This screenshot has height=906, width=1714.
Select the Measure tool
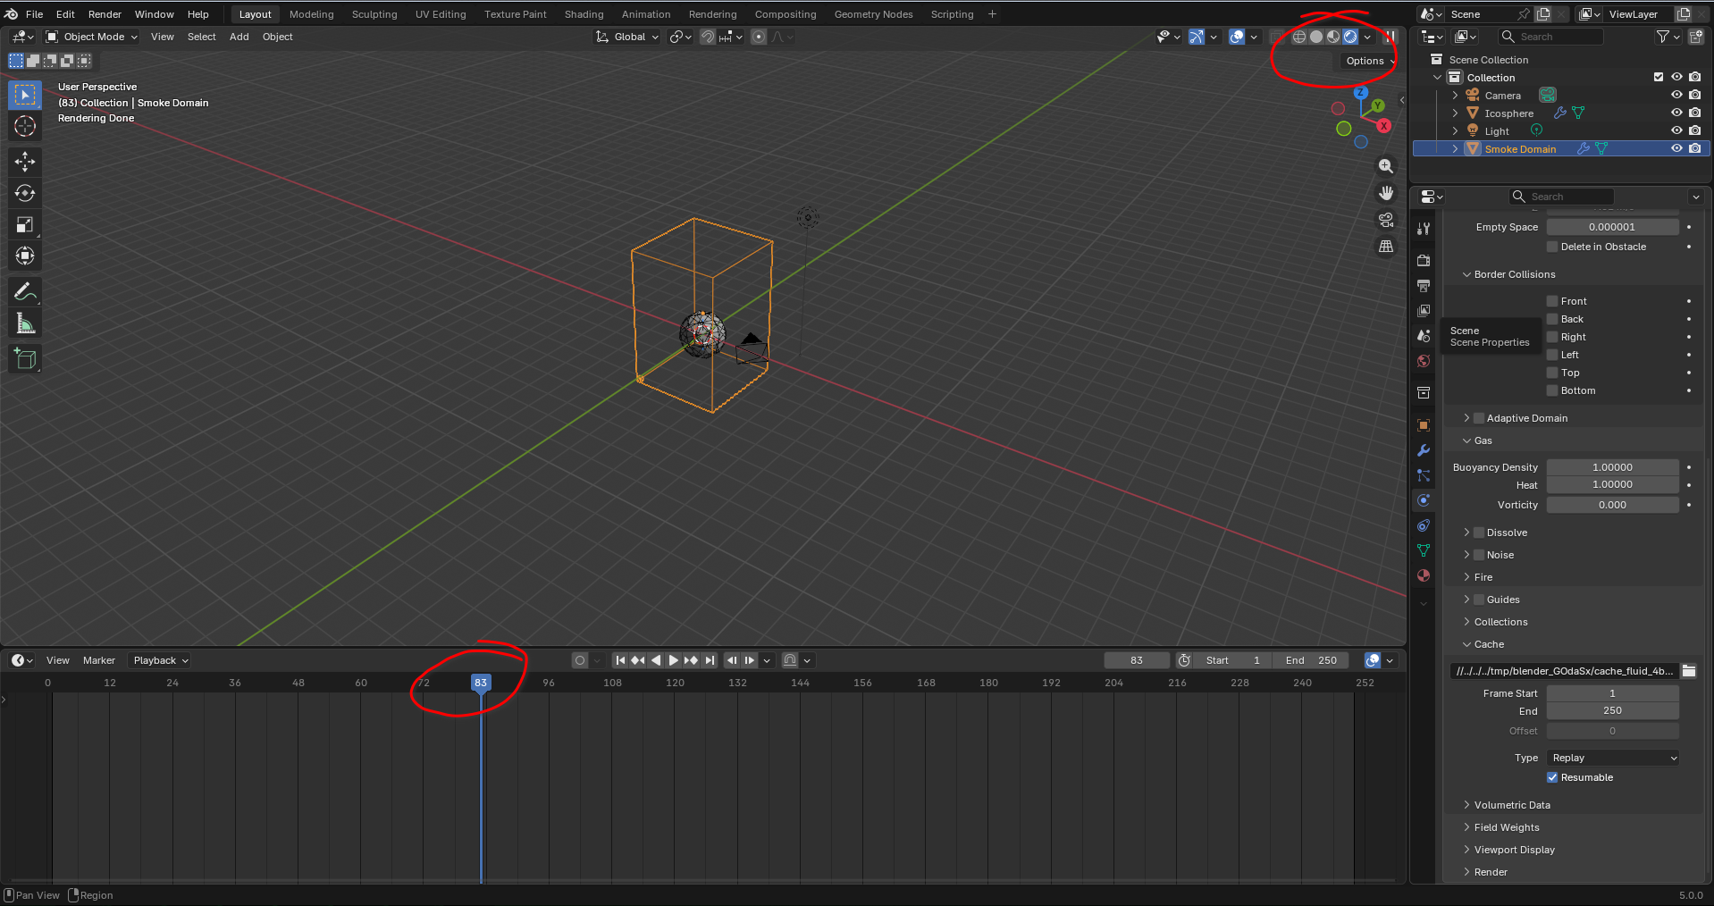tap(25, 324)
